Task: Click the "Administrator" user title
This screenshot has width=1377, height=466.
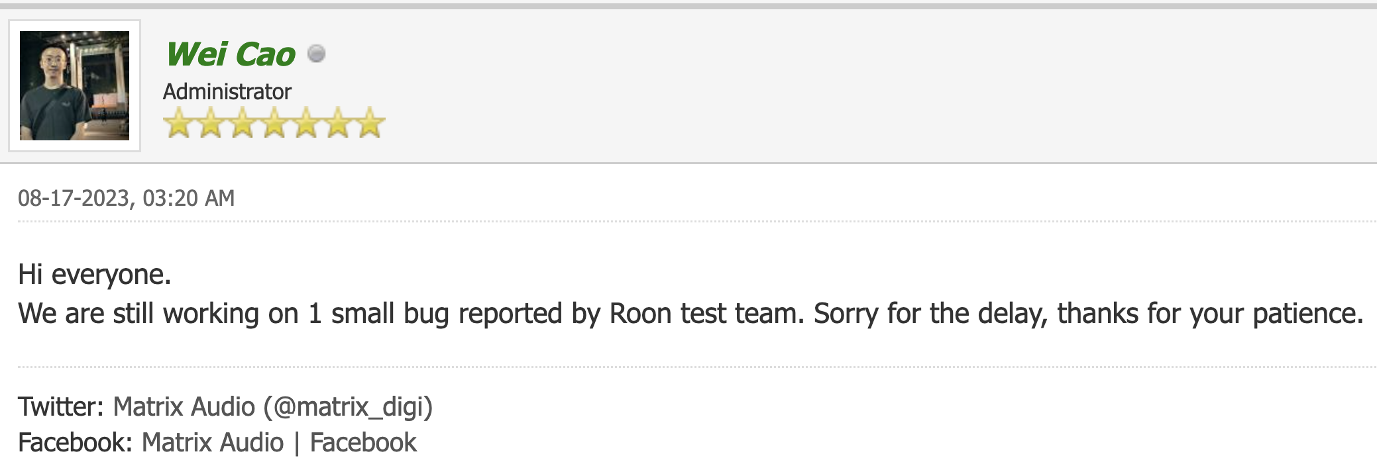Action: click(x=227, y=91)
